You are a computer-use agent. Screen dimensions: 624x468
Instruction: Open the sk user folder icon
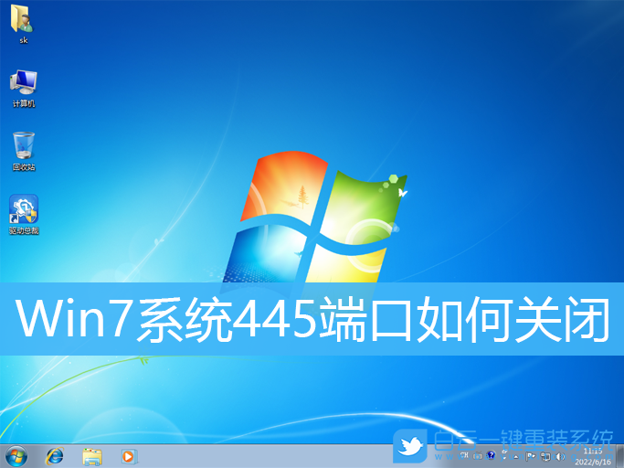click(x=23, y=24)
